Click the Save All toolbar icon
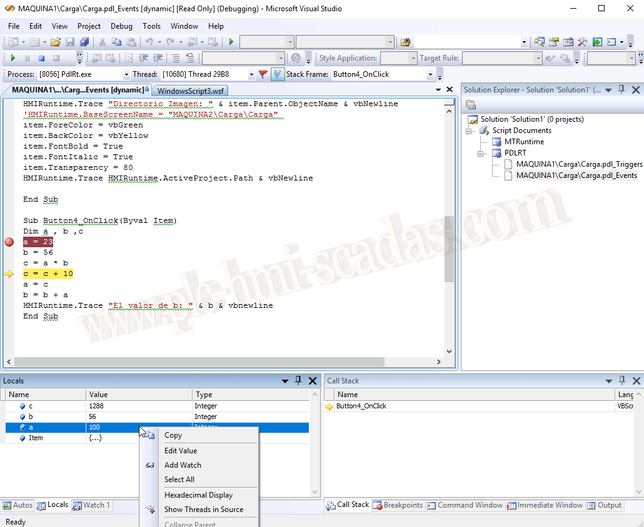The image size is (644, 527). click(84, 42)
